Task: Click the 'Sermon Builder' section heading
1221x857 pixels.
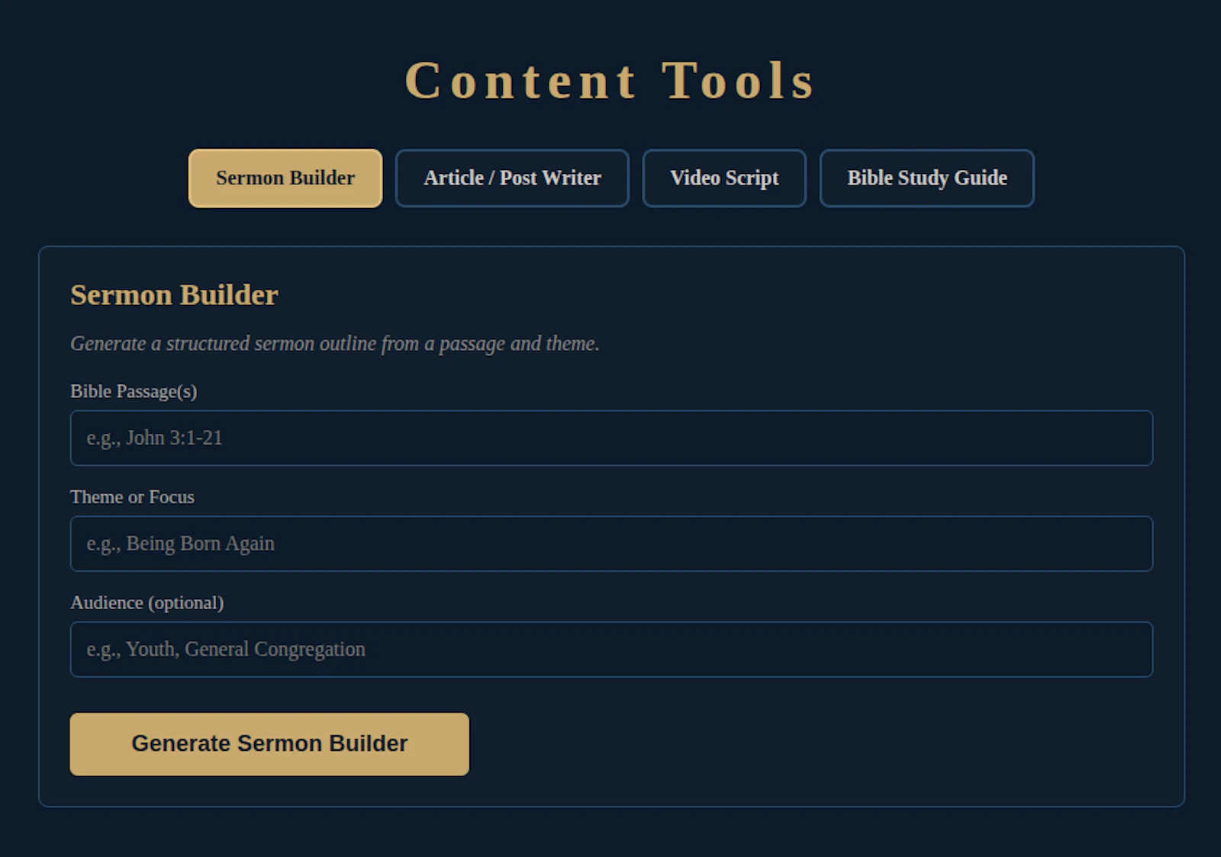Action: 174,295
